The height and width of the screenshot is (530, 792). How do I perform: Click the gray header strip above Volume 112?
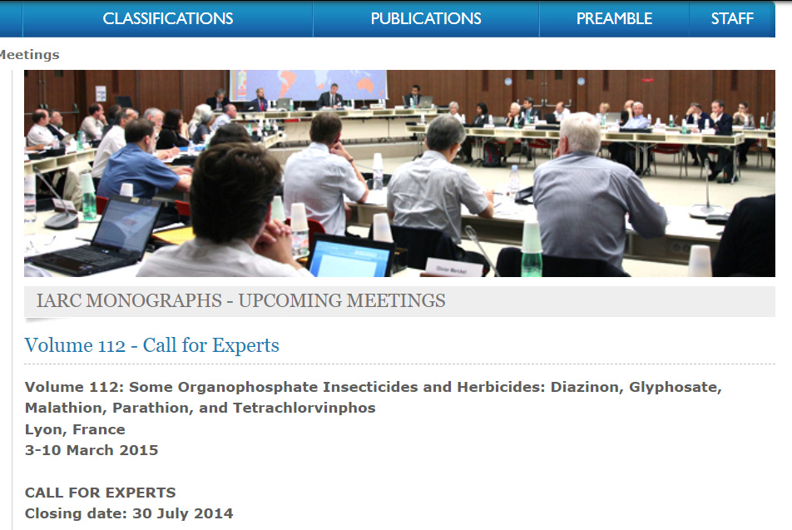coord(582,300)
